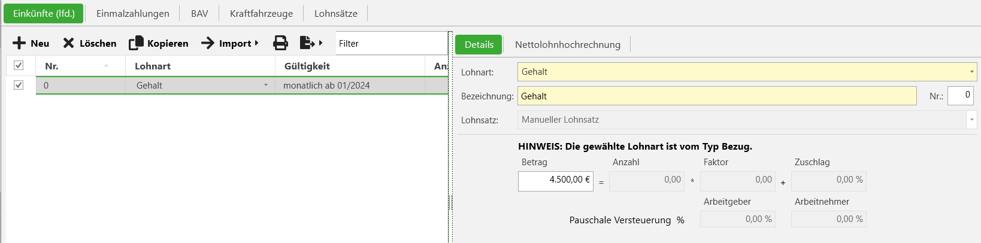Image resolution: width=981 pixels, height=243 pixels.
Task: Select cell 'monatlich ab 01/2024'
Action: click(350, 86)
